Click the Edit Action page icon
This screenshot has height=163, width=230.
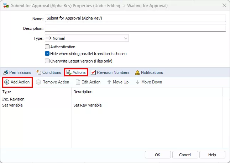78,82
